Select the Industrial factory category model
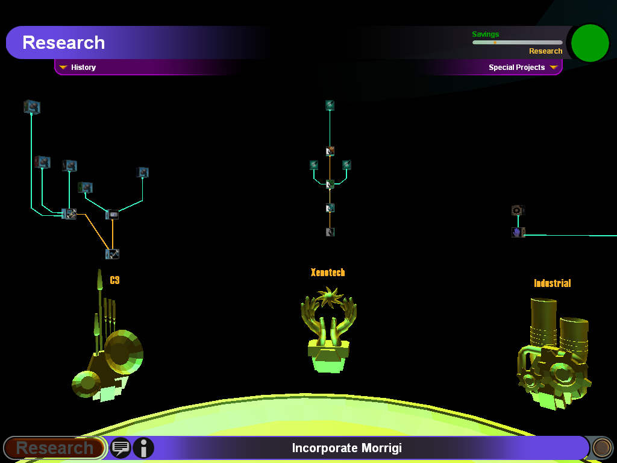Viewport: 617px width, 463px height. pyautogui.click(x=553, y=356)
